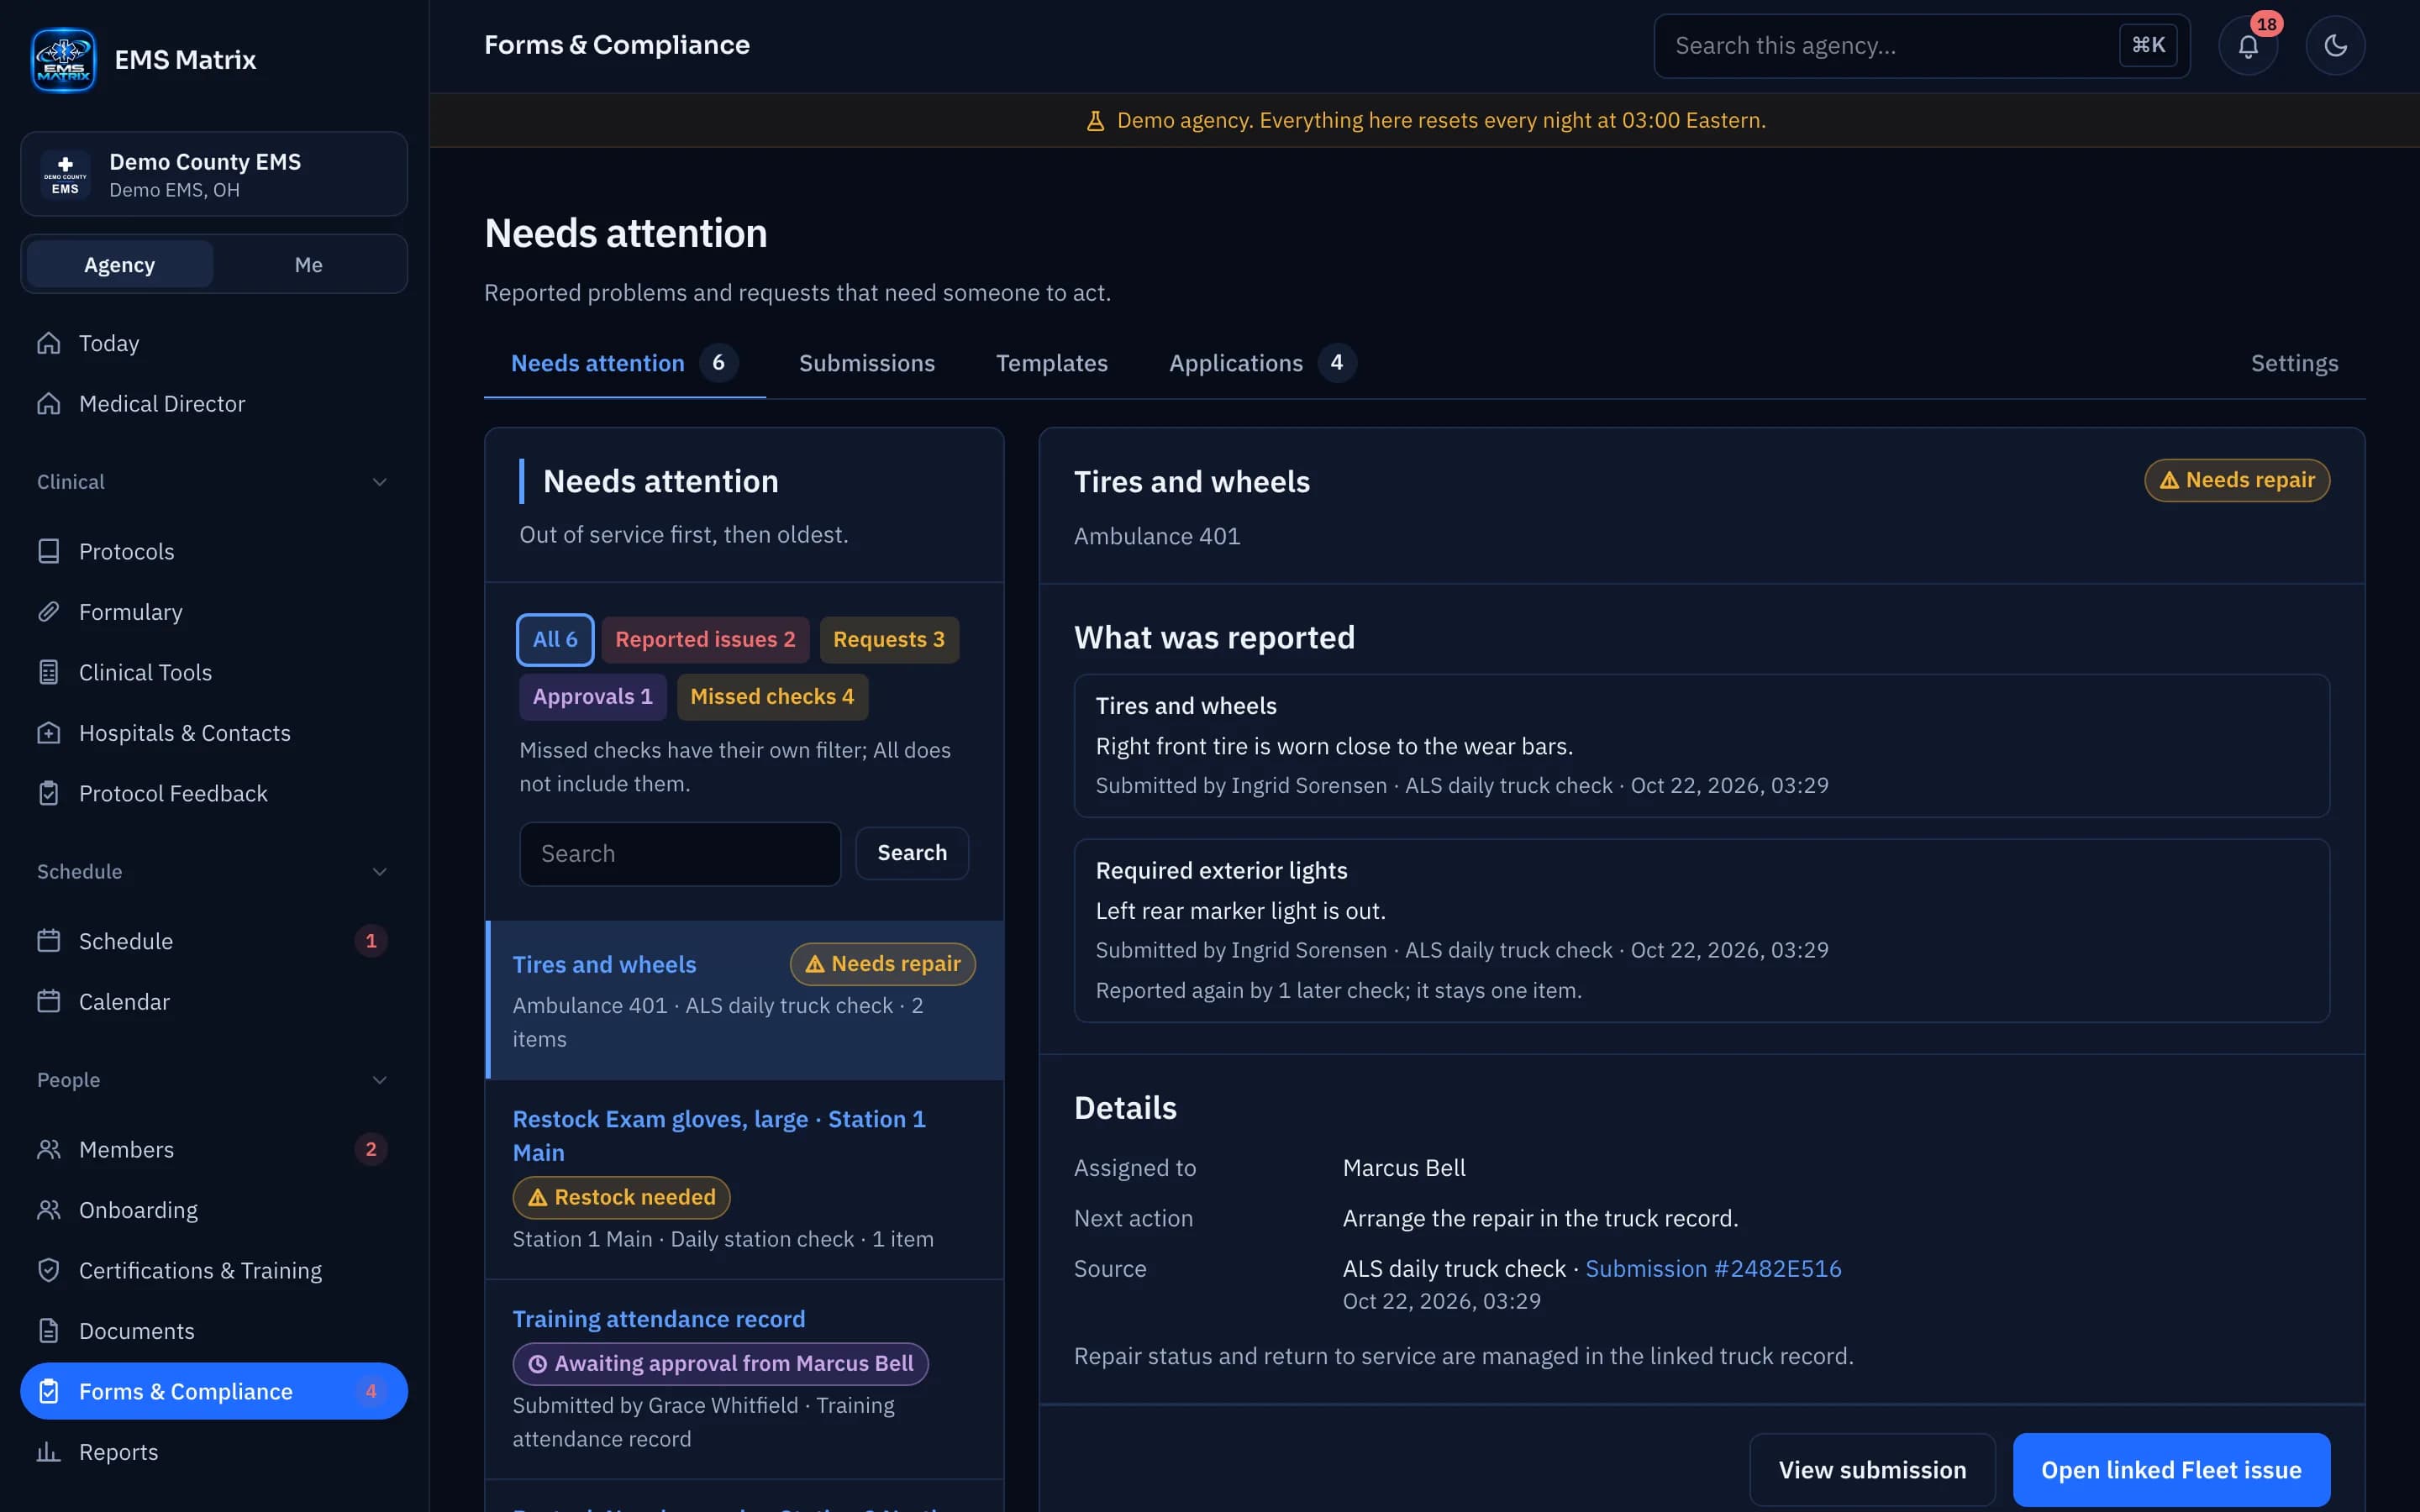
Task: Filter by Requests 3 chip
Action: (x=889, y=640)
